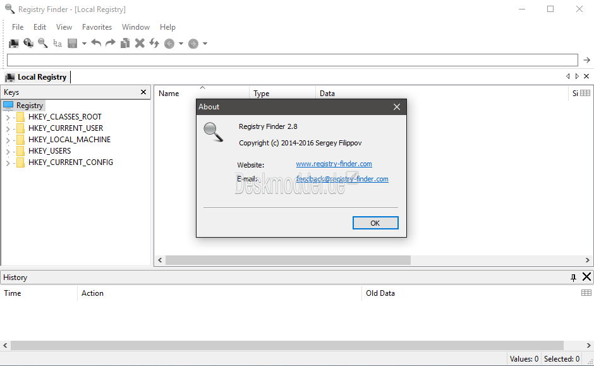This screenshot has width=594, height=366.
Task: Click the History column chooser grid icon
Action: 586,293
